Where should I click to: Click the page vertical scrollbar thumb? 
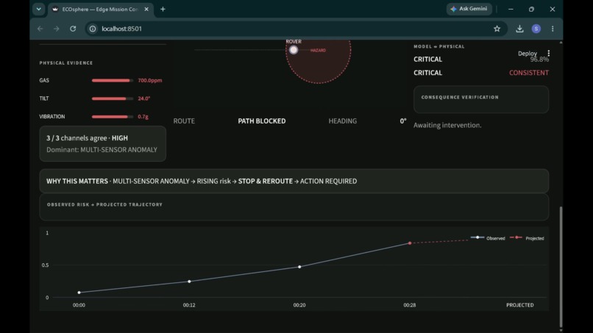(x=561, y=267)
